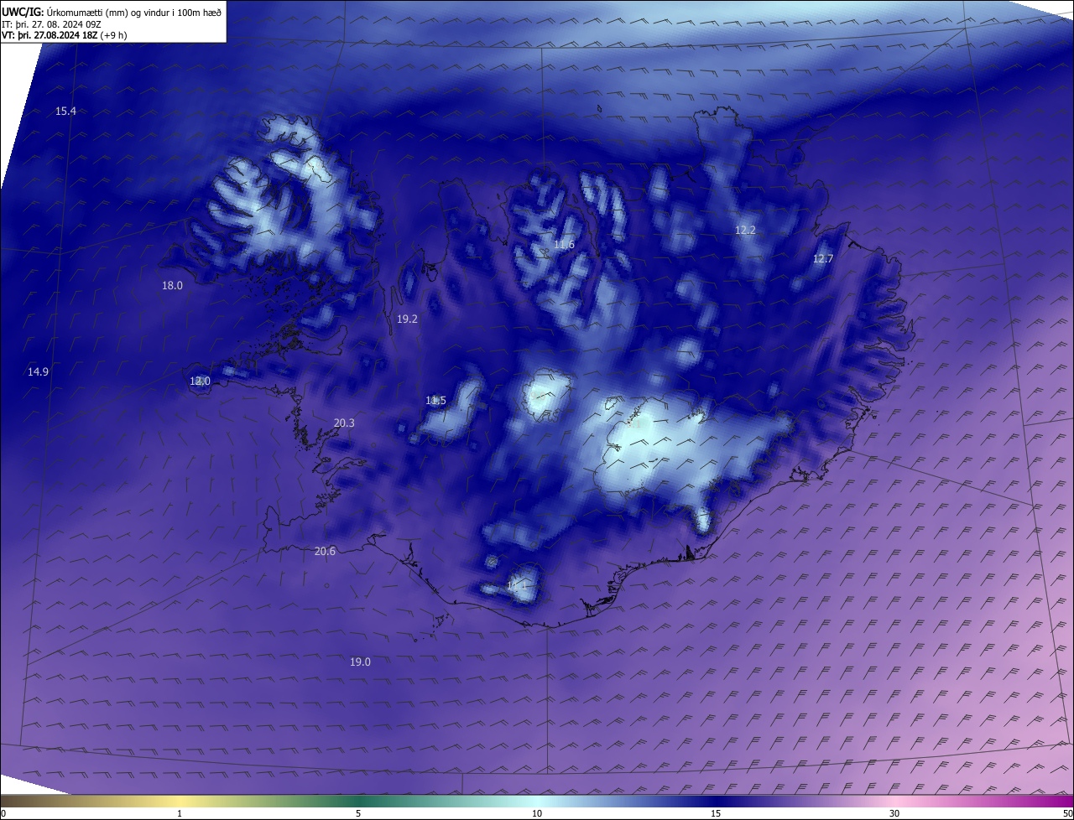
Task: Click the colour scale tick labelled 50
Action: [x=1068, y=813]
